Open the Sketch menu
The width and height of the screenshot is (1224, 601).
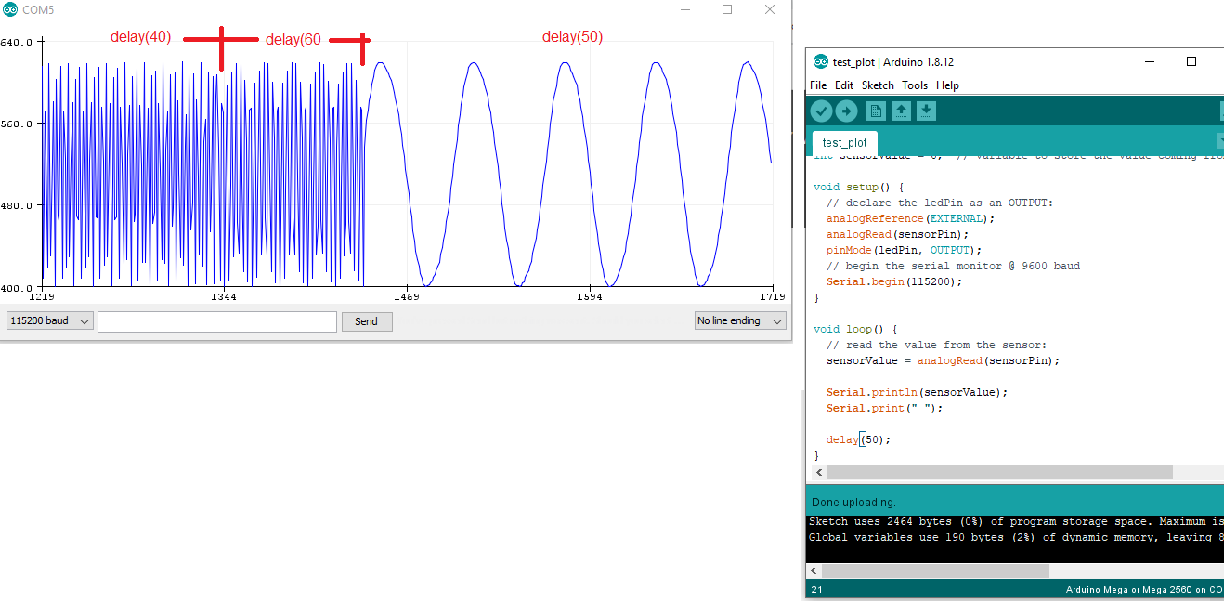click(x=878, y=85)
